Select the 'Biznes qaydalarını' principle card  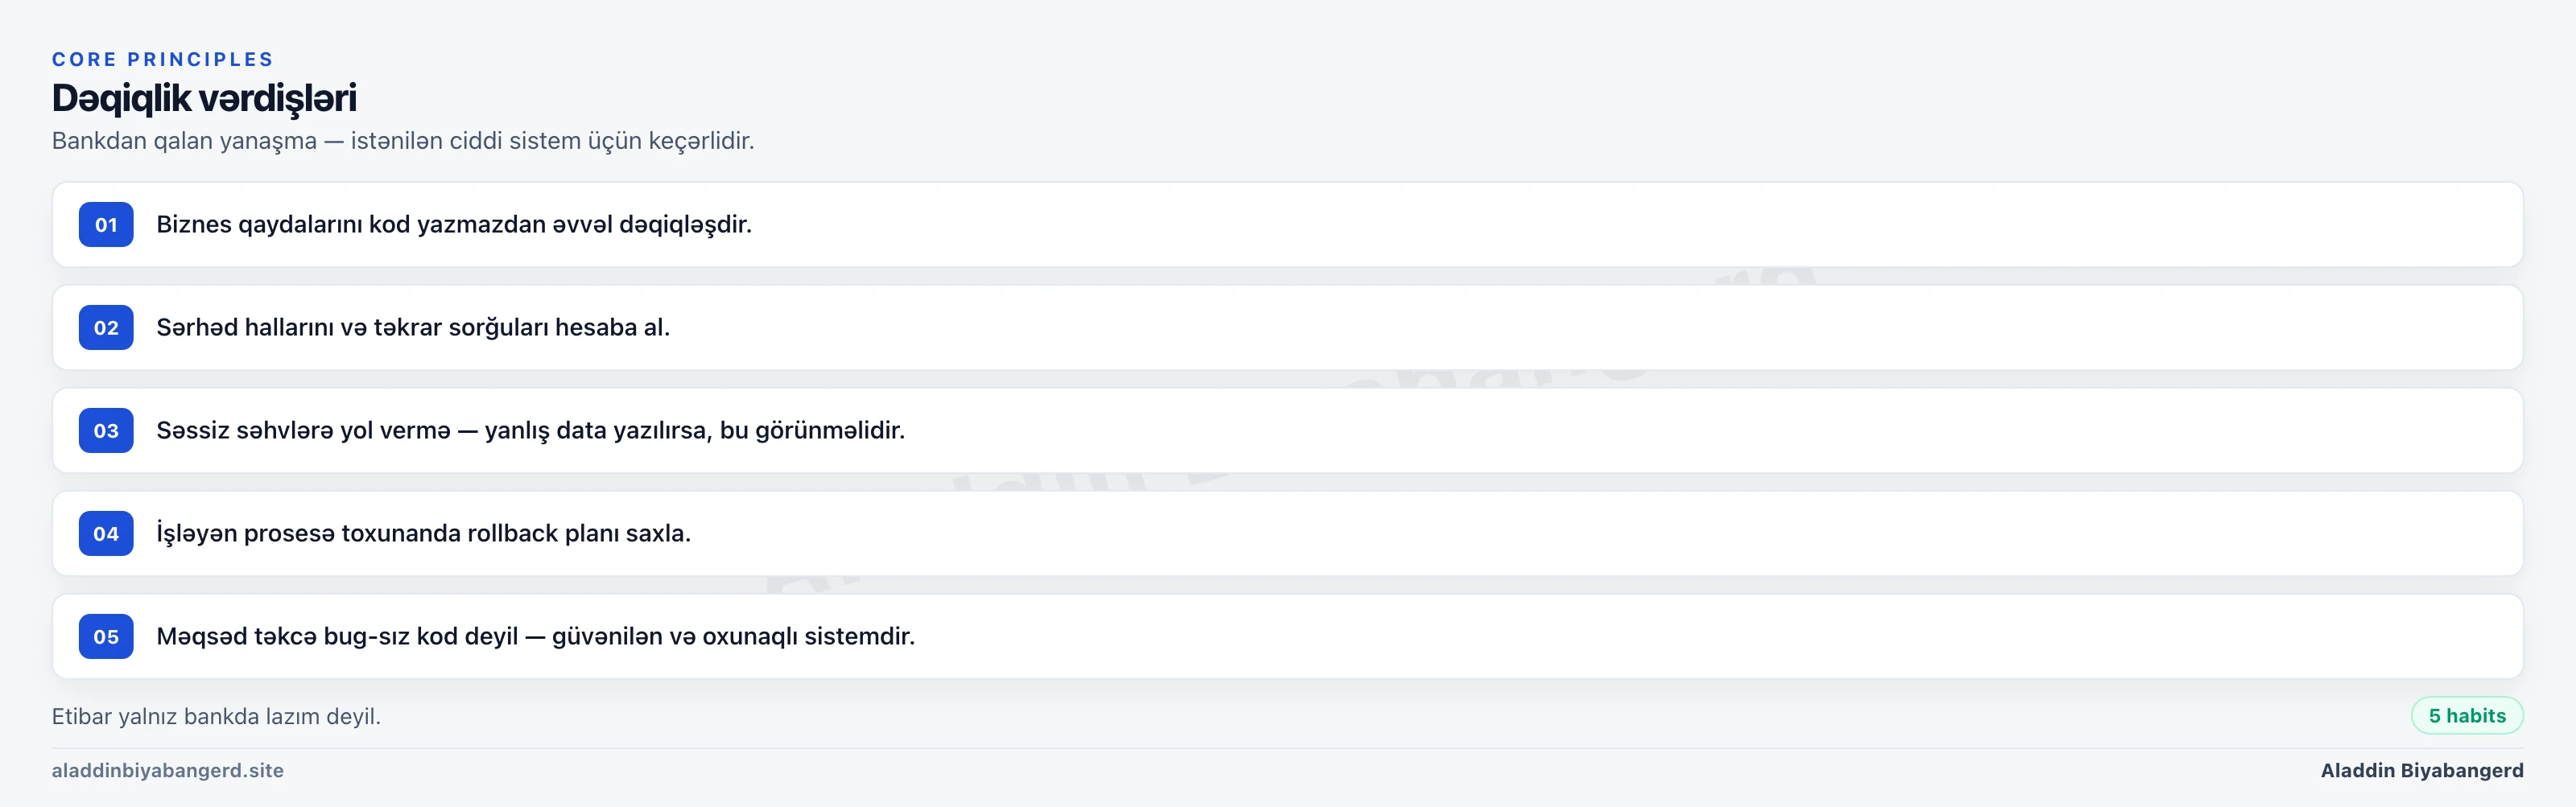click(x=1288, y=224)
